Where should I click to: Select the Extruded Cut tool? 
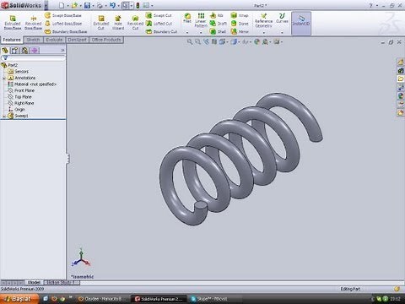(101, 23)
